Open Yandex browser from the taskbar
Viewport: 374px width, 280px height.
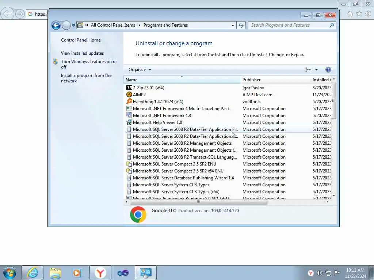pyautogui.click(x=100, y=273)
